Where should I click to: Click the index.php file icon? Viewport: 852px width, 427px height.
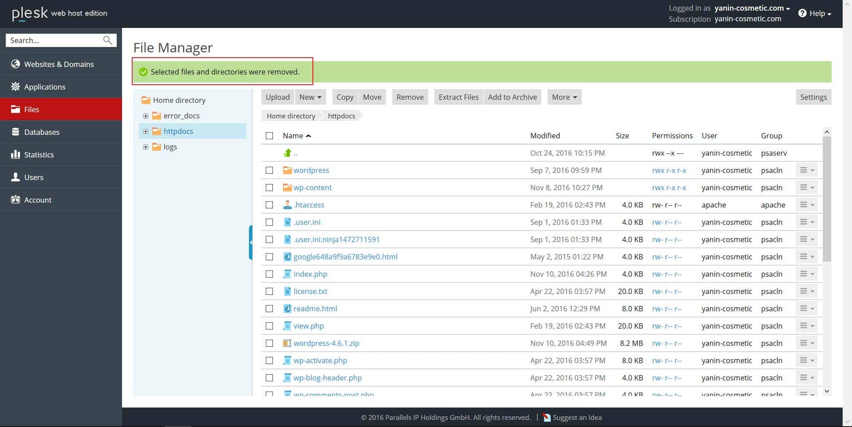[x=287, y=274]
